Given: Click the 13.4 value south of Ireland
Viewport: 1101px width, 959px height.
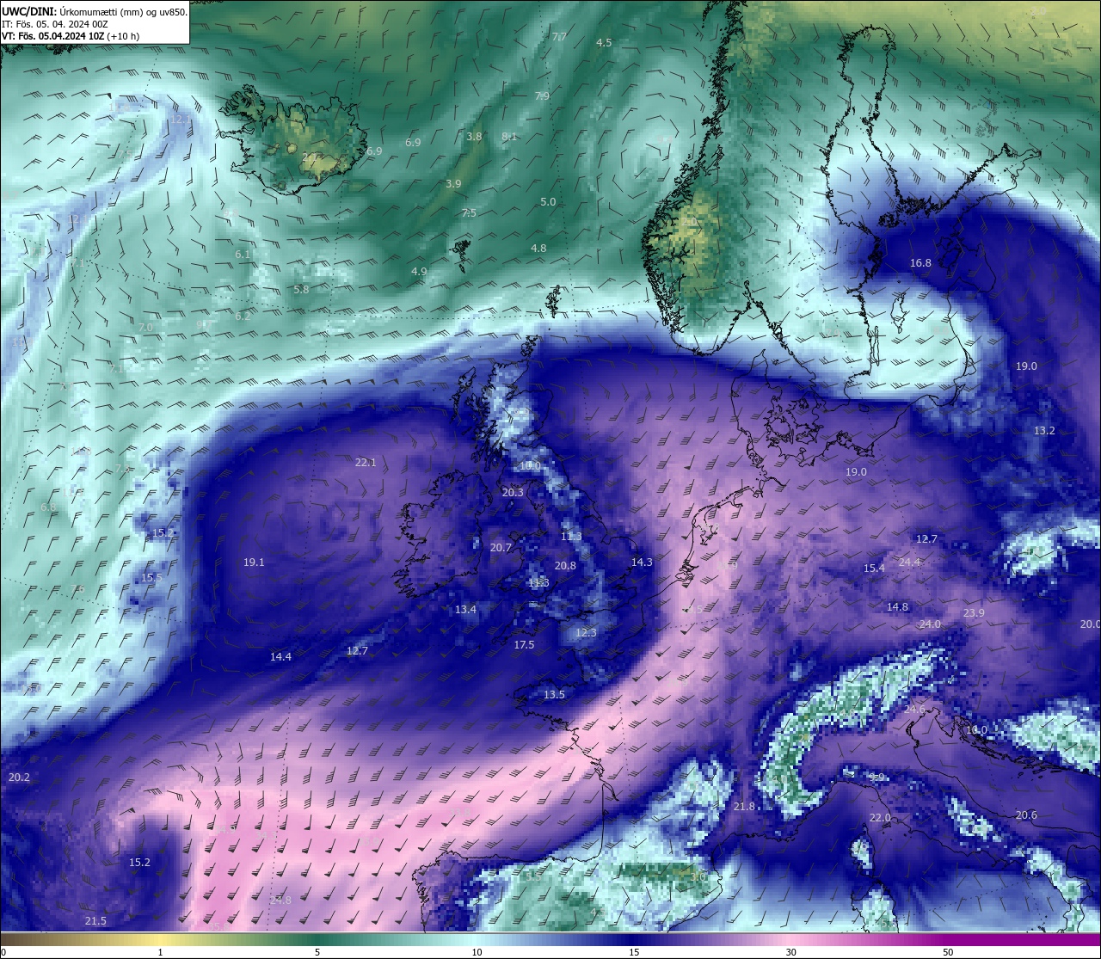Looking at the screenshot, I should click(465, 610).
